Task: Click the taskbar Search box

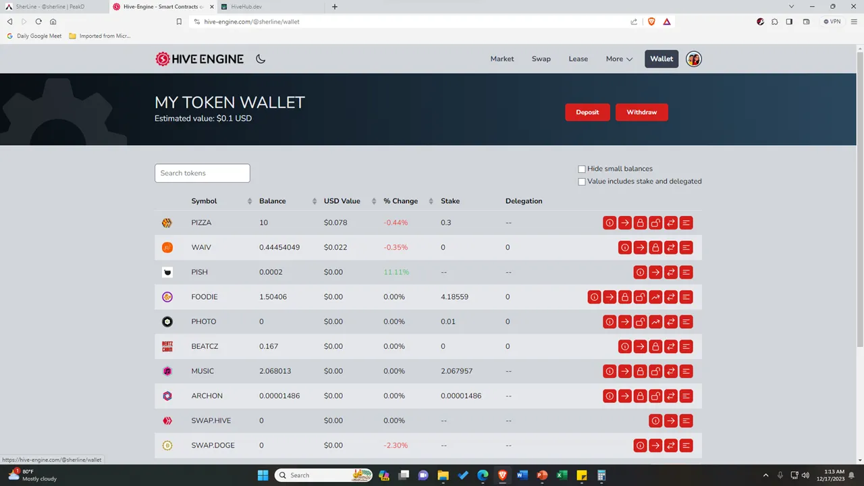Action: [x=325, y=475]
